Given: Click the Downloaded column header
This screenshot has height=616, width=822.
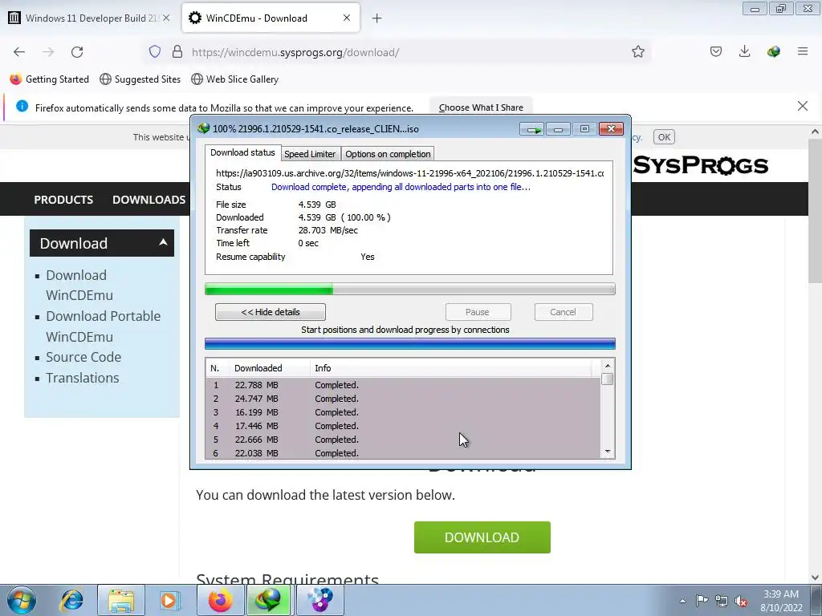Looking at the screenshot, I should 270,368.
